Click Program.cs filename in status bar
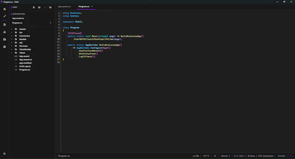 pos(64,156)
